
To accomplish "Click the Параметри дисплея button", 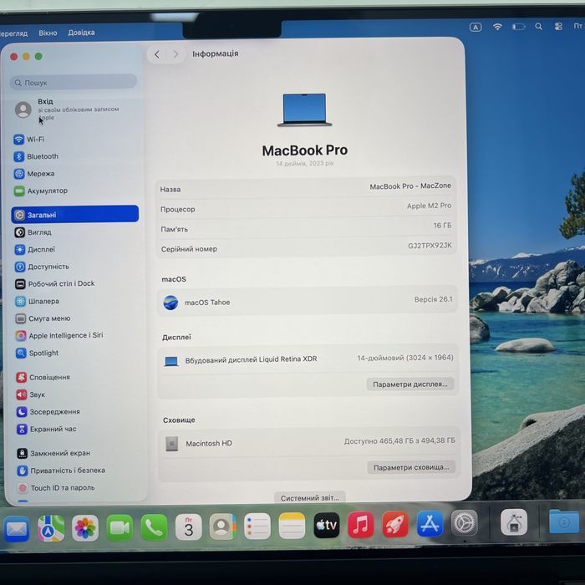I will [410, 384].
